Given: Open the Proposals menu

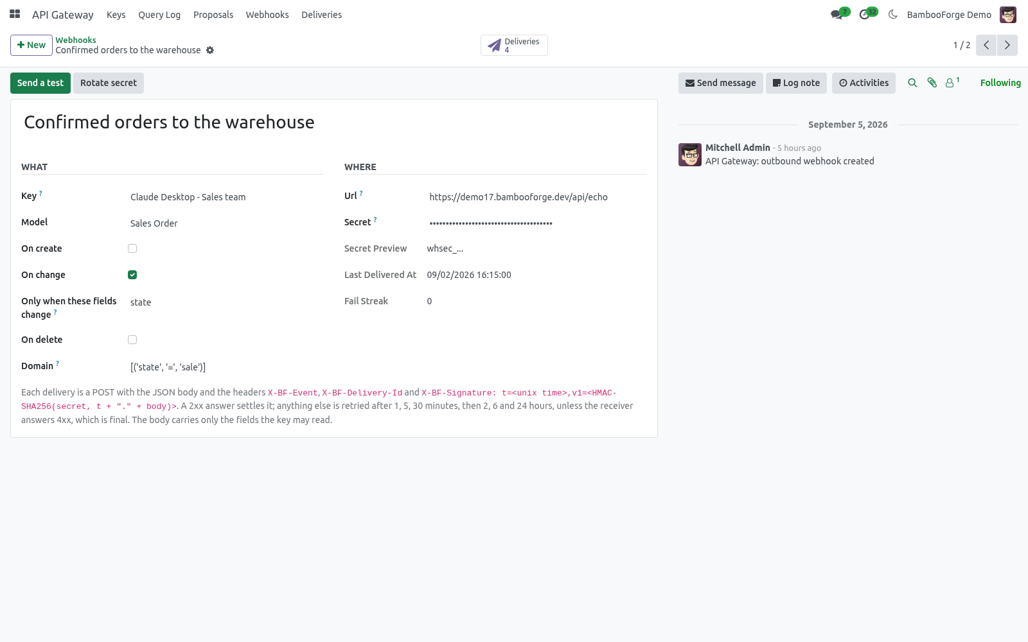Looking at the screenshot, I should coord(213,14).
